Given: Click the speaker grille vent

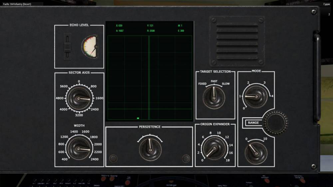Looking at the screenshot, I should pos(237,42).
